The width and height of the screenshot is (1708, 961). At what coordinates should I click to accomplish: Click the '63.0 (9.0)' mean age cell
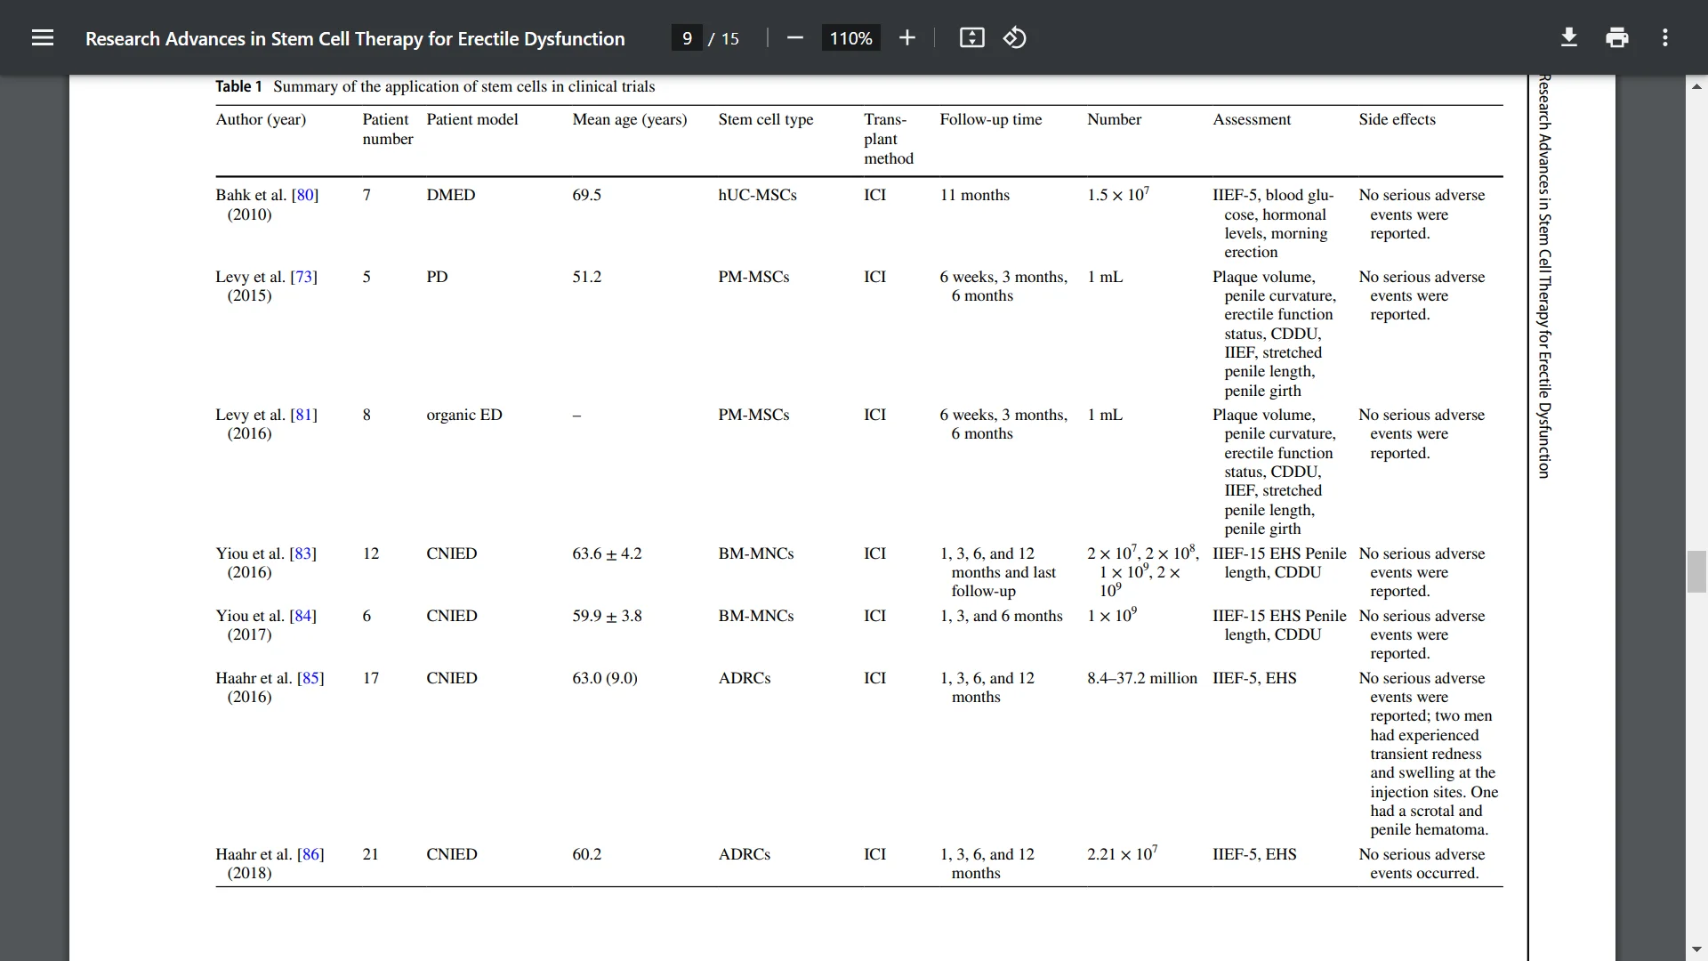pyautogui.click(x=605, y=678)
